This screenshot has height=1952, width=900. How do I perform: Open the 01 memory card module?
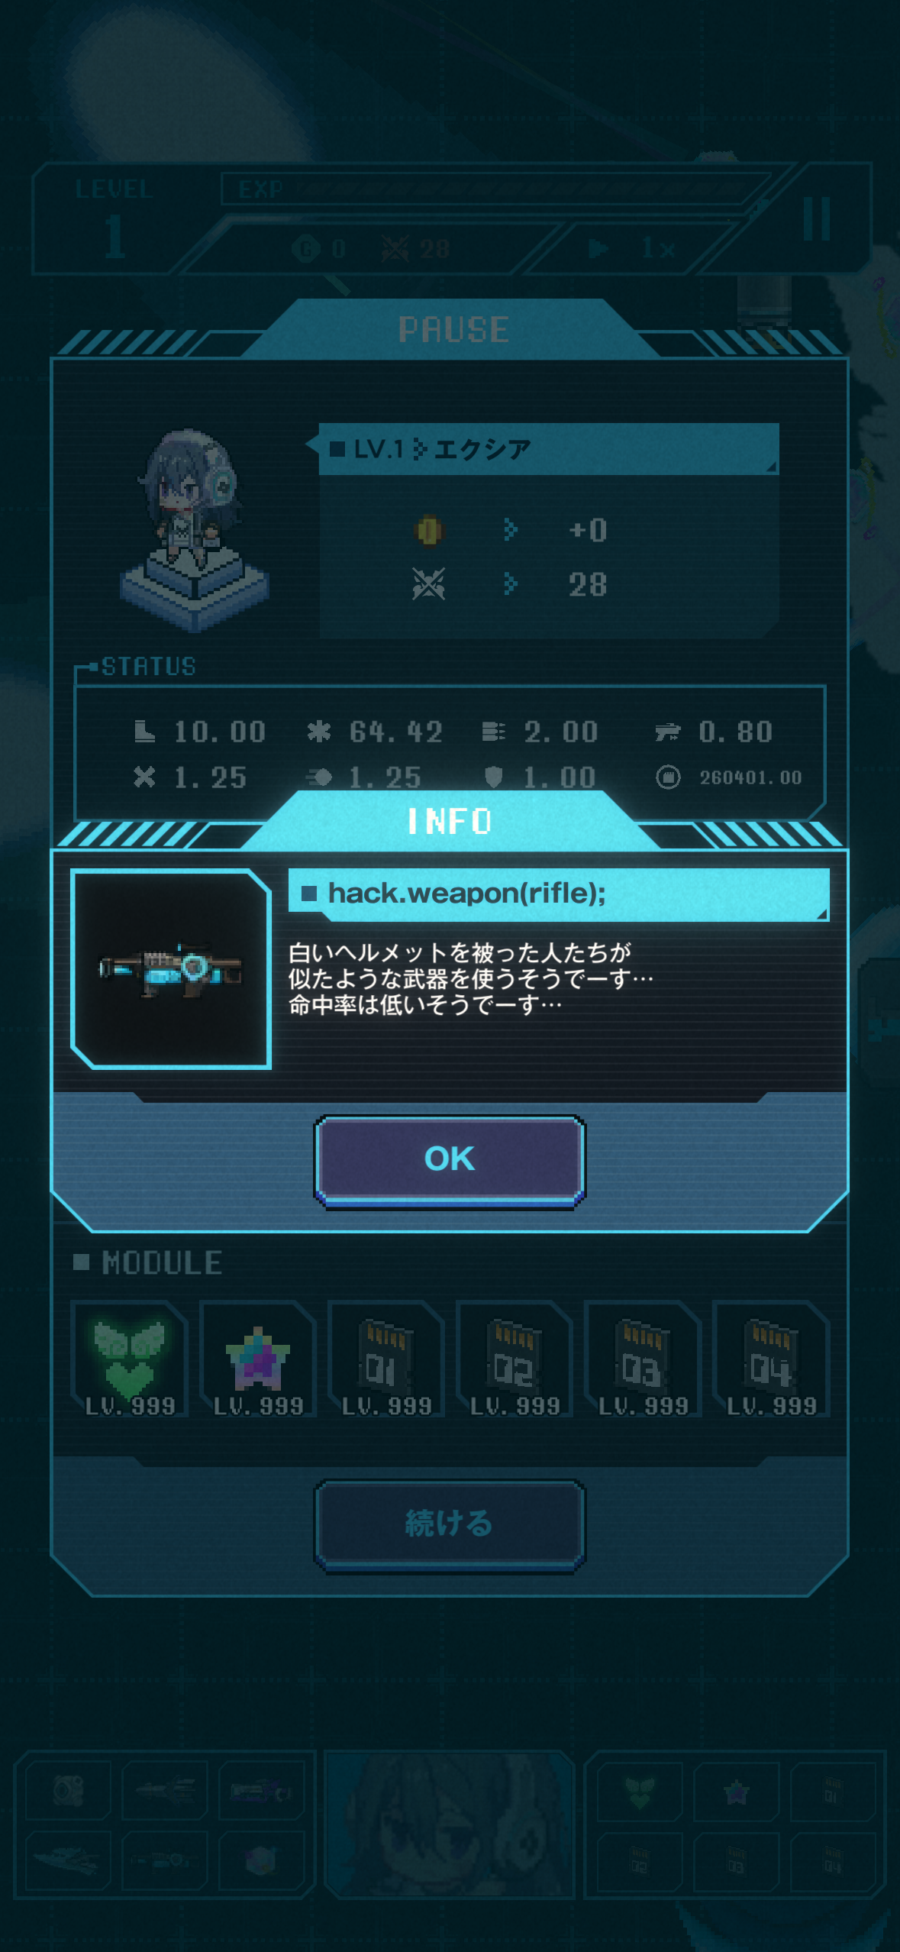click(x=386, y=1360)
